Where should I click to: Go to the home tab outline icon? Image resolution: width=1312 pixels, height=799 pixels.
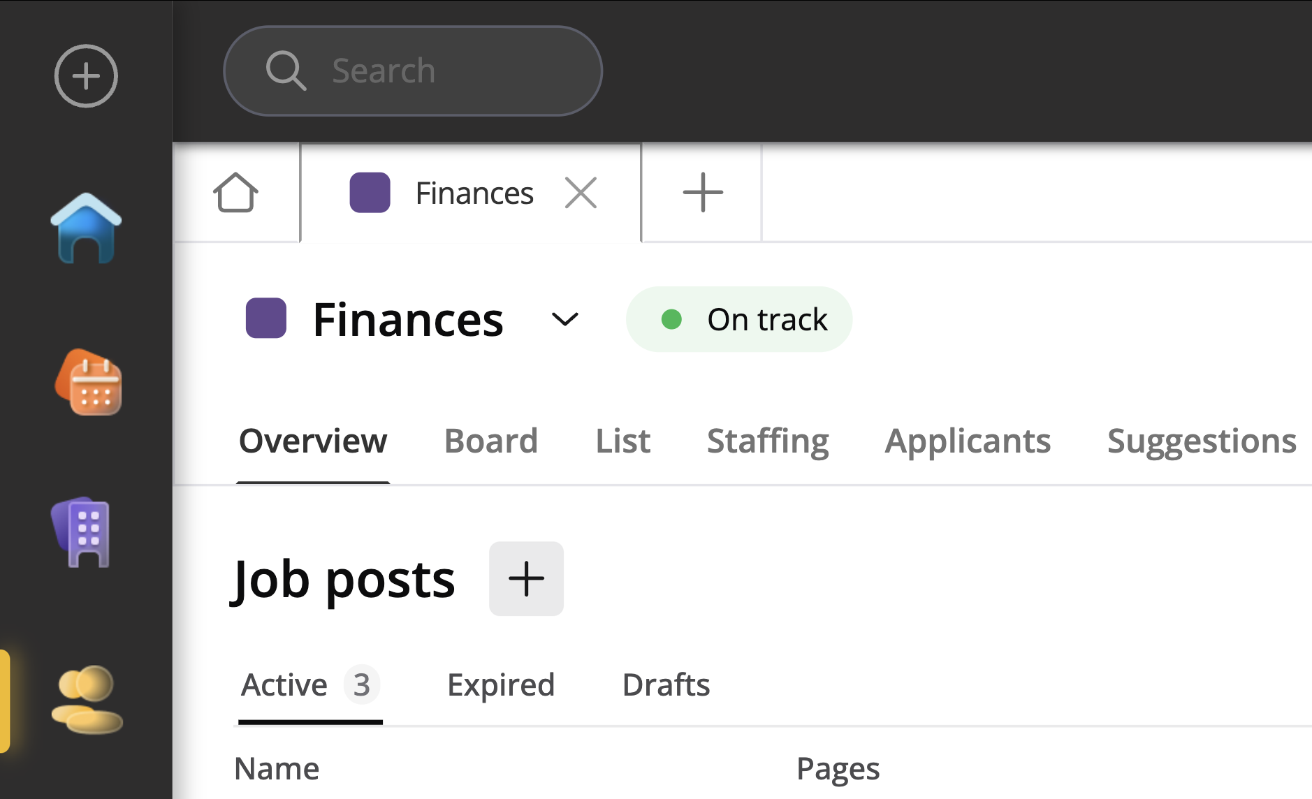point(235,193)
